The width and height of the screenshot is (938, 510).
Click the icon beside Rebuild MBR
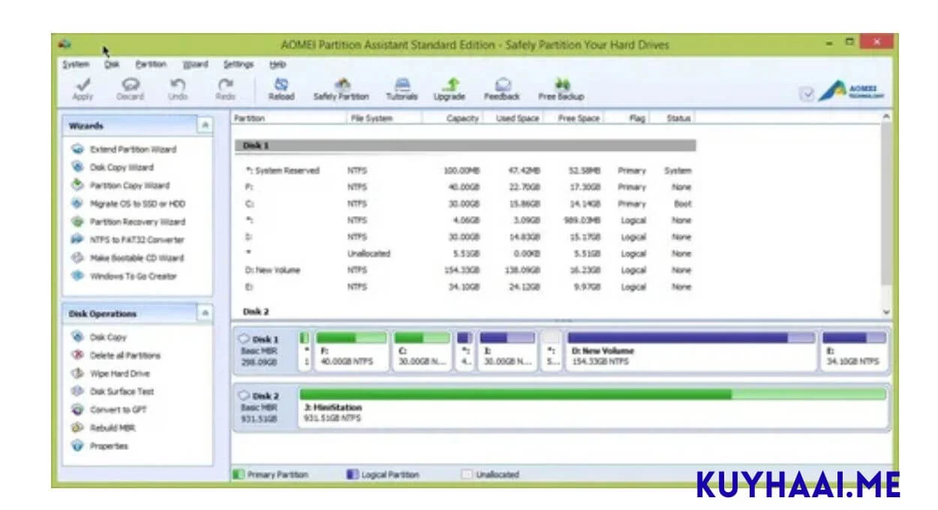(x=77, y=427)
